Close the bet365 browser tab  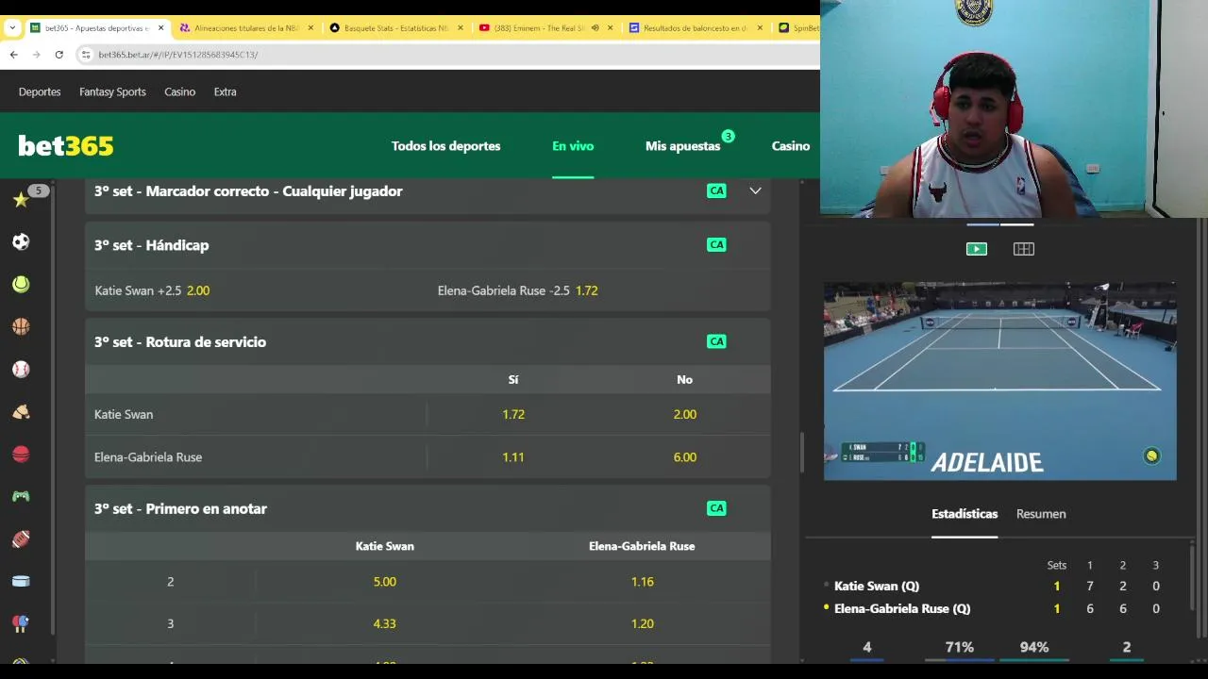tap(160, 28)
